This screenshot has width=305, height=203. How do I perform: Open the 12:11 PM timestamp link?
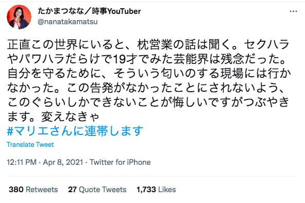click(x=22, y=162)
